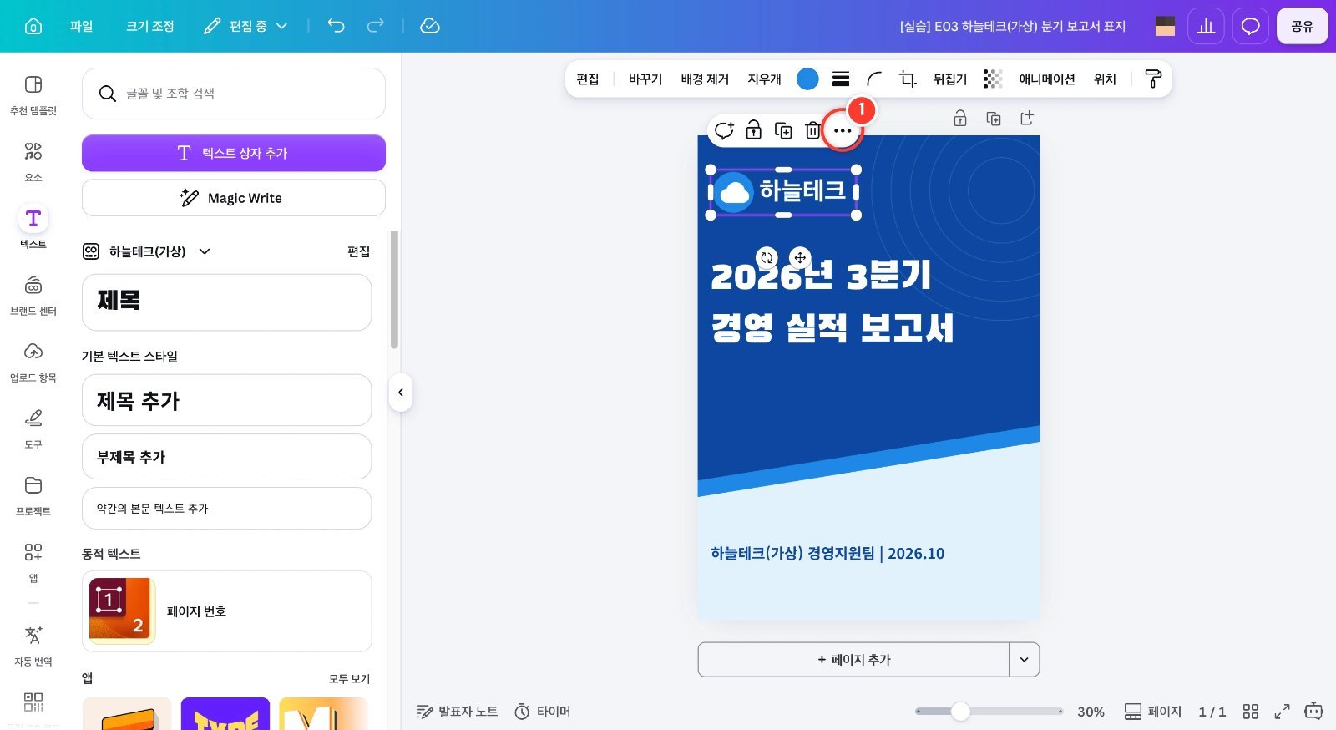Viewport: 1336px width, 730px height.
Task: Open 업로드 항목 panel
Action: [x=33, y=362]
